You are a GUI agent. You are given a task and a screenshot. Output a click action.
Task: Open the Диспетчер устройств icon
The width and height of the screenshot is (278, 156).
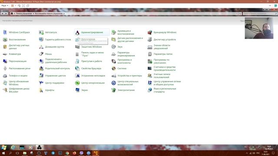click(x=149, y=39)
